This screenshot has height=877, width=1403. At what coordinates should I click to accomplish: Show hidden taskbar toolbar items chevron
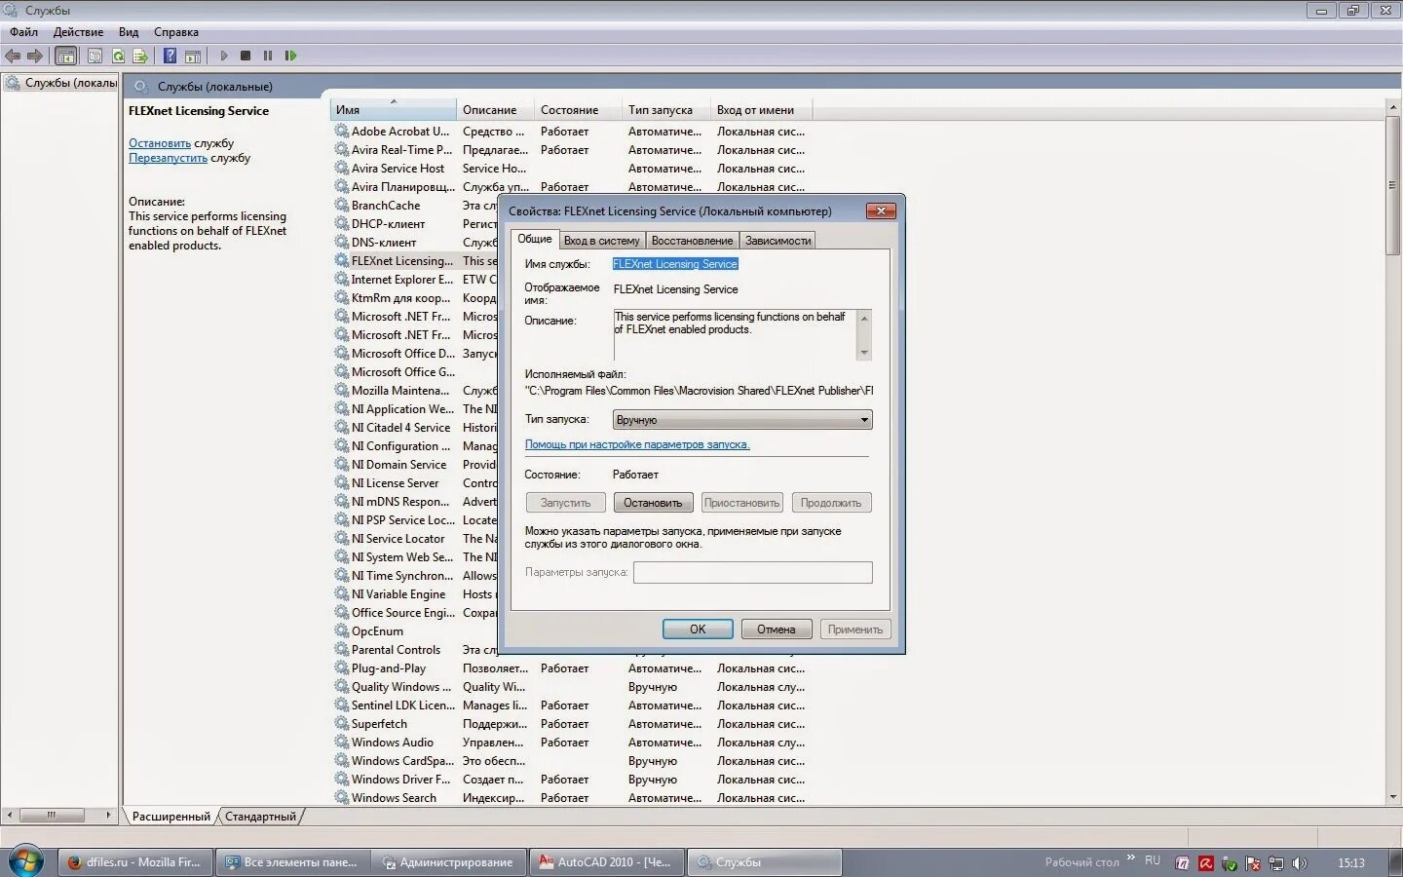[1130, 858]
